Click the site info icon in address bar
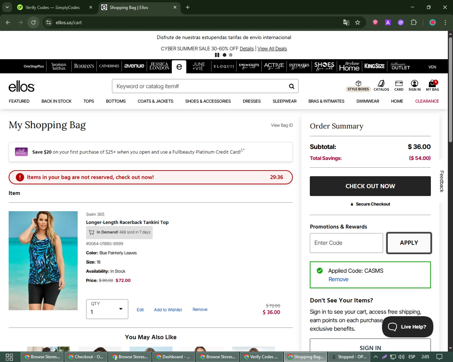 pos(49,22)
